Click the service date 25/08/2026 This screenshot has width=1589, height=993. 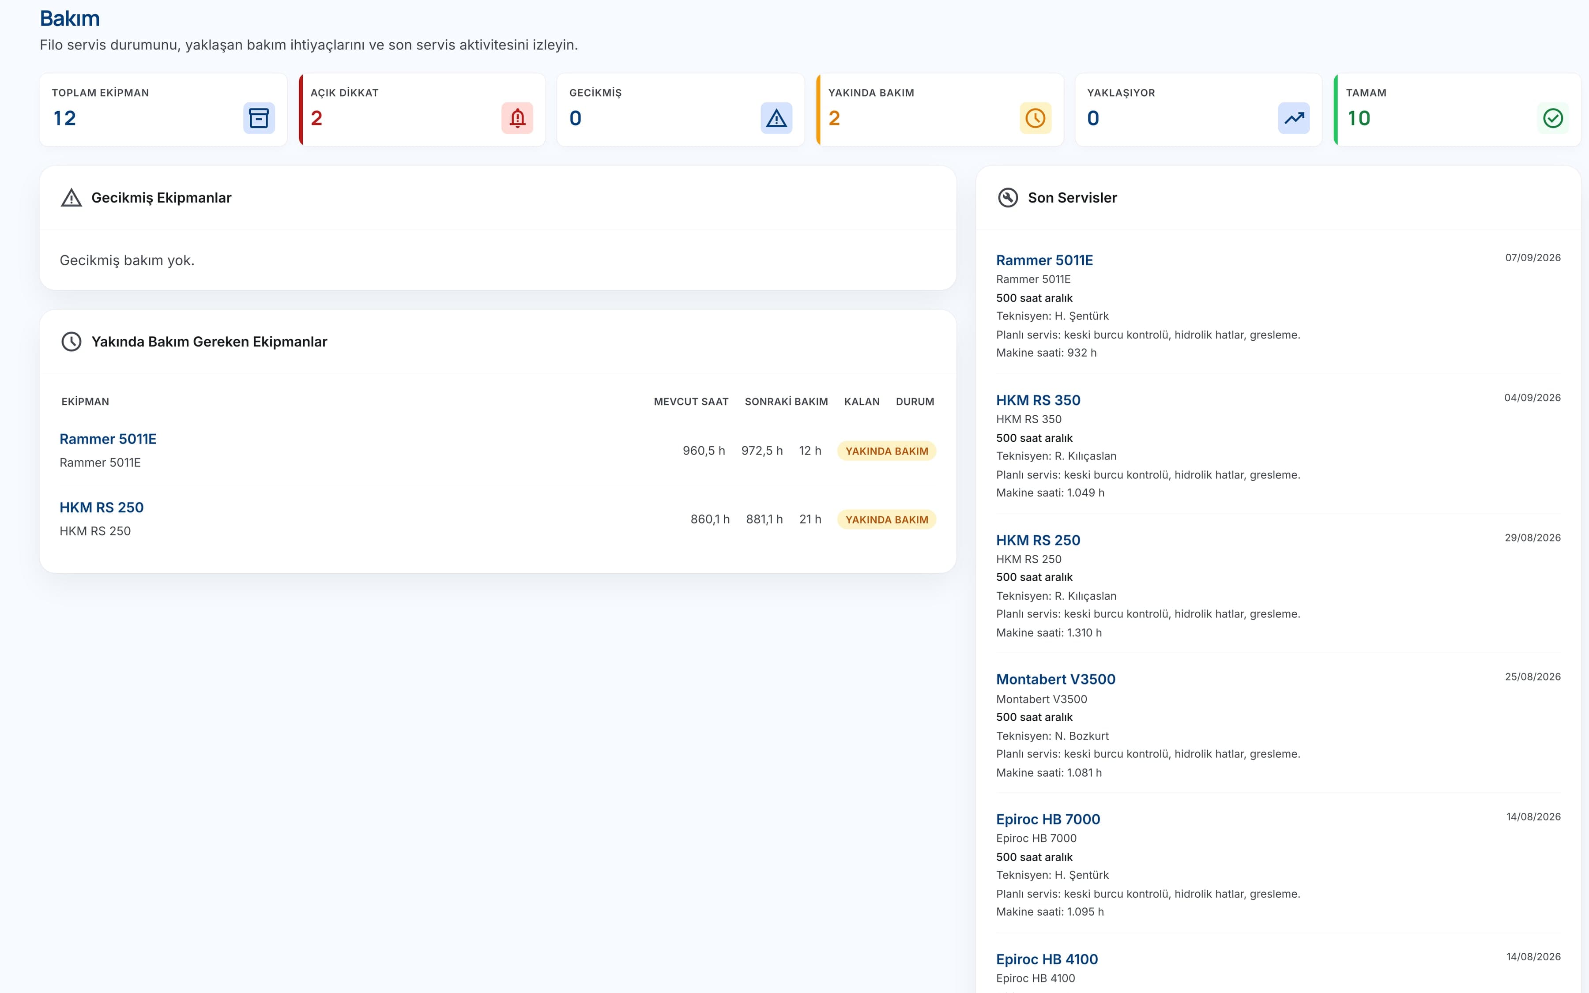(x=1533, y=677)
